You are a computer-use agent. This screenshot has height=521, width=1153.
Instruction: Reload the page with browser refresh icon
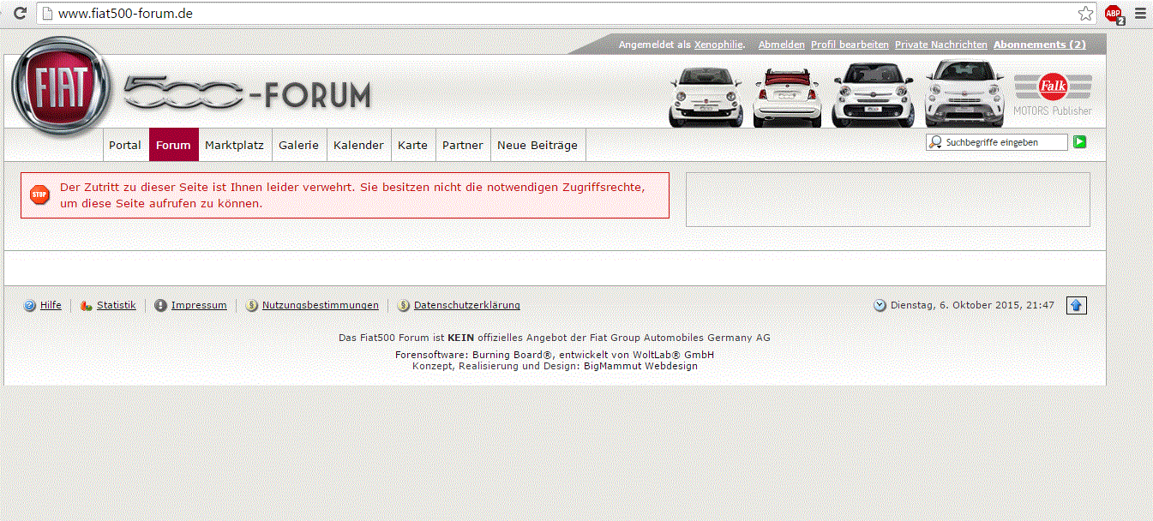click(20, 13)
